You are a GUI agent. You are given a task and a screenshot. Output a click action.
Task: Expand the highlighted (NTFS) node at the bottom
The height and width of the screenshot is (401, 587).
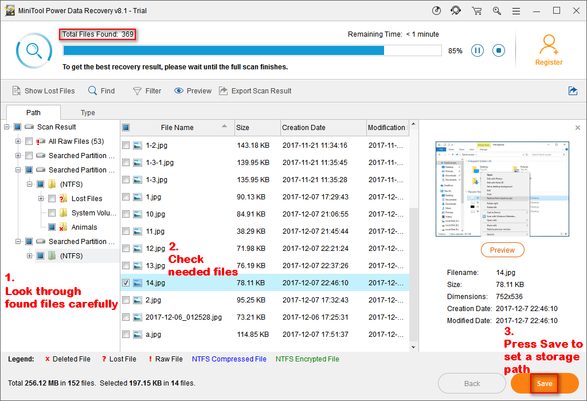click(29, 256)
